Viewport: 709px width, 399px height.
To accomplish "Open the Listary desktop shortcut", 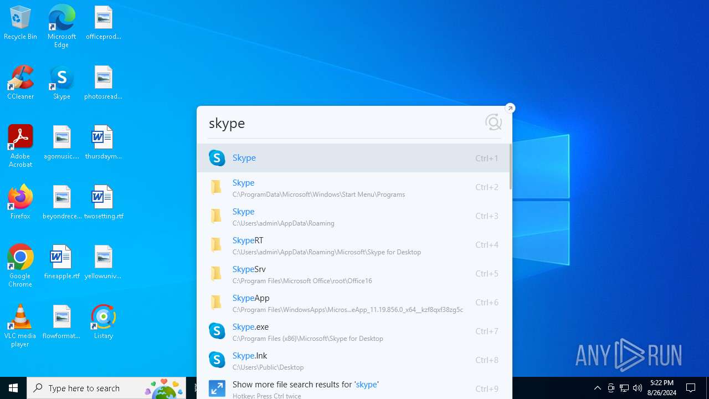I will (x=104, y=322).
